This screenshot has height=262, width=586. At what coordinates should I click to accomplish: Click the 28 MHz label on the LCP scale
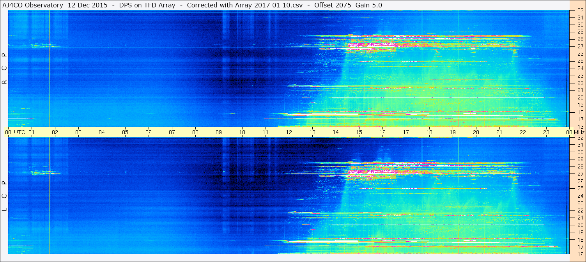click(579, 166)
